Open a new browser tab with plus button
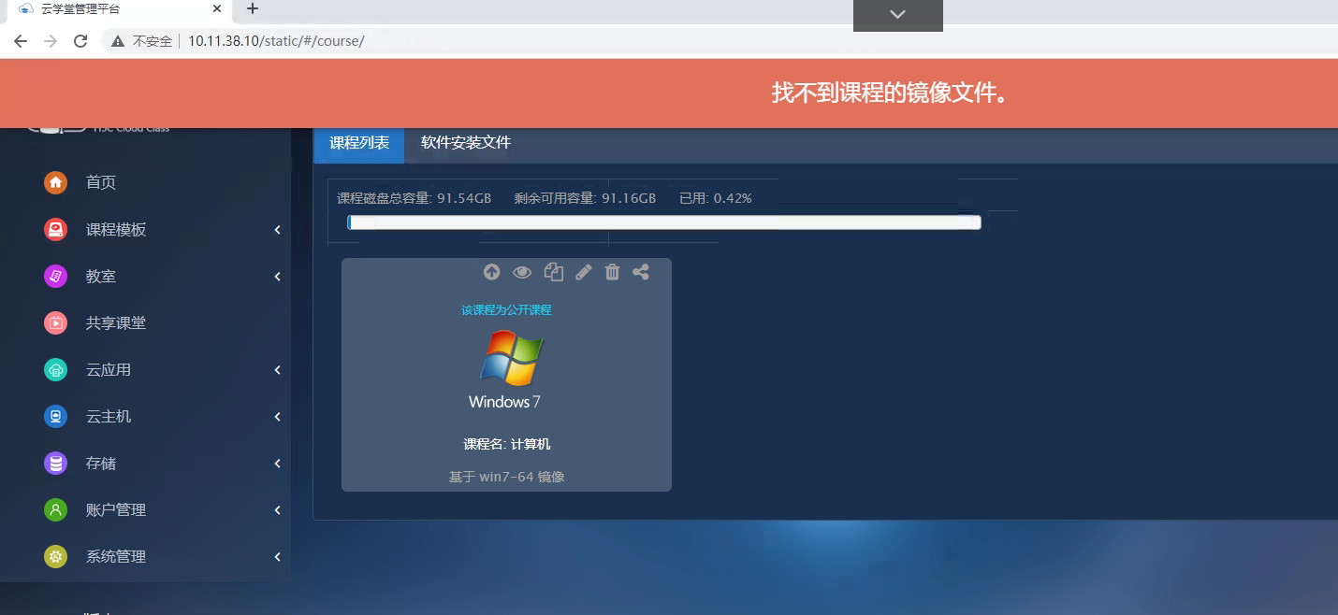The width and height of the screenshot is (1338, 615). pos(252,8)
